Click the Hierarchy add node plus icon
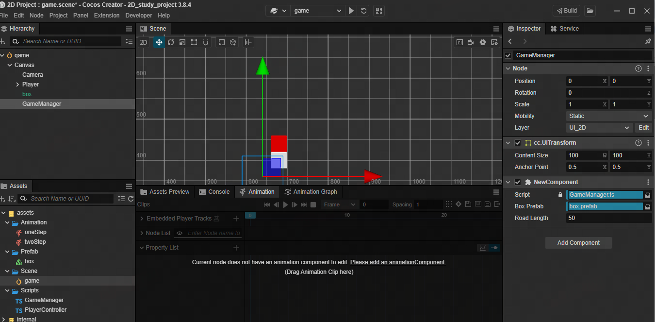Screen dimensions: 655x322 click(x=3, y=42)
